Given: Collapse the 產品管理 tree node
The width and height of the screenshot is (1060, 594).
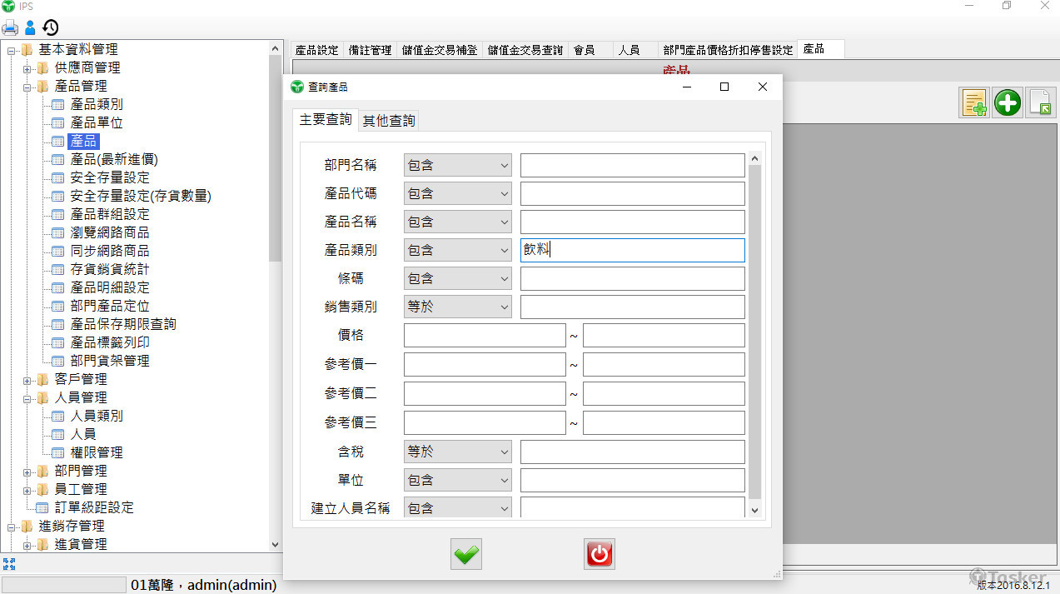Looking at the screenshot, I should coord(27,87).
